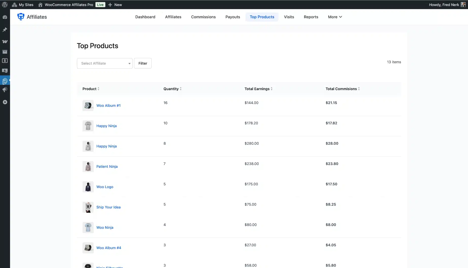Click the Woo Logo hoodie thumbnail
Viewport: 468px width, 268px height.
(88, 187)
